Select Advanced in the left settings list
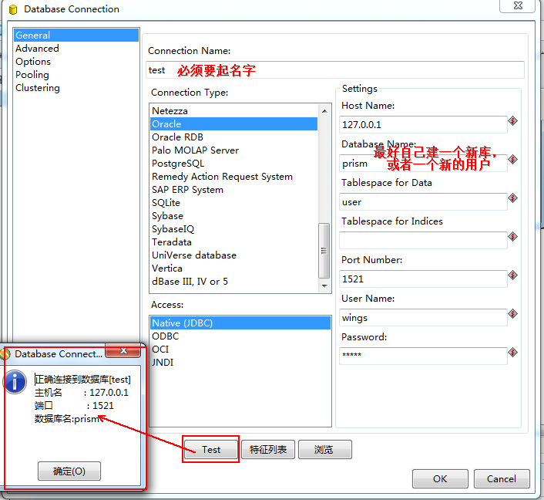The image size is (544, 500). click(37, 49)
